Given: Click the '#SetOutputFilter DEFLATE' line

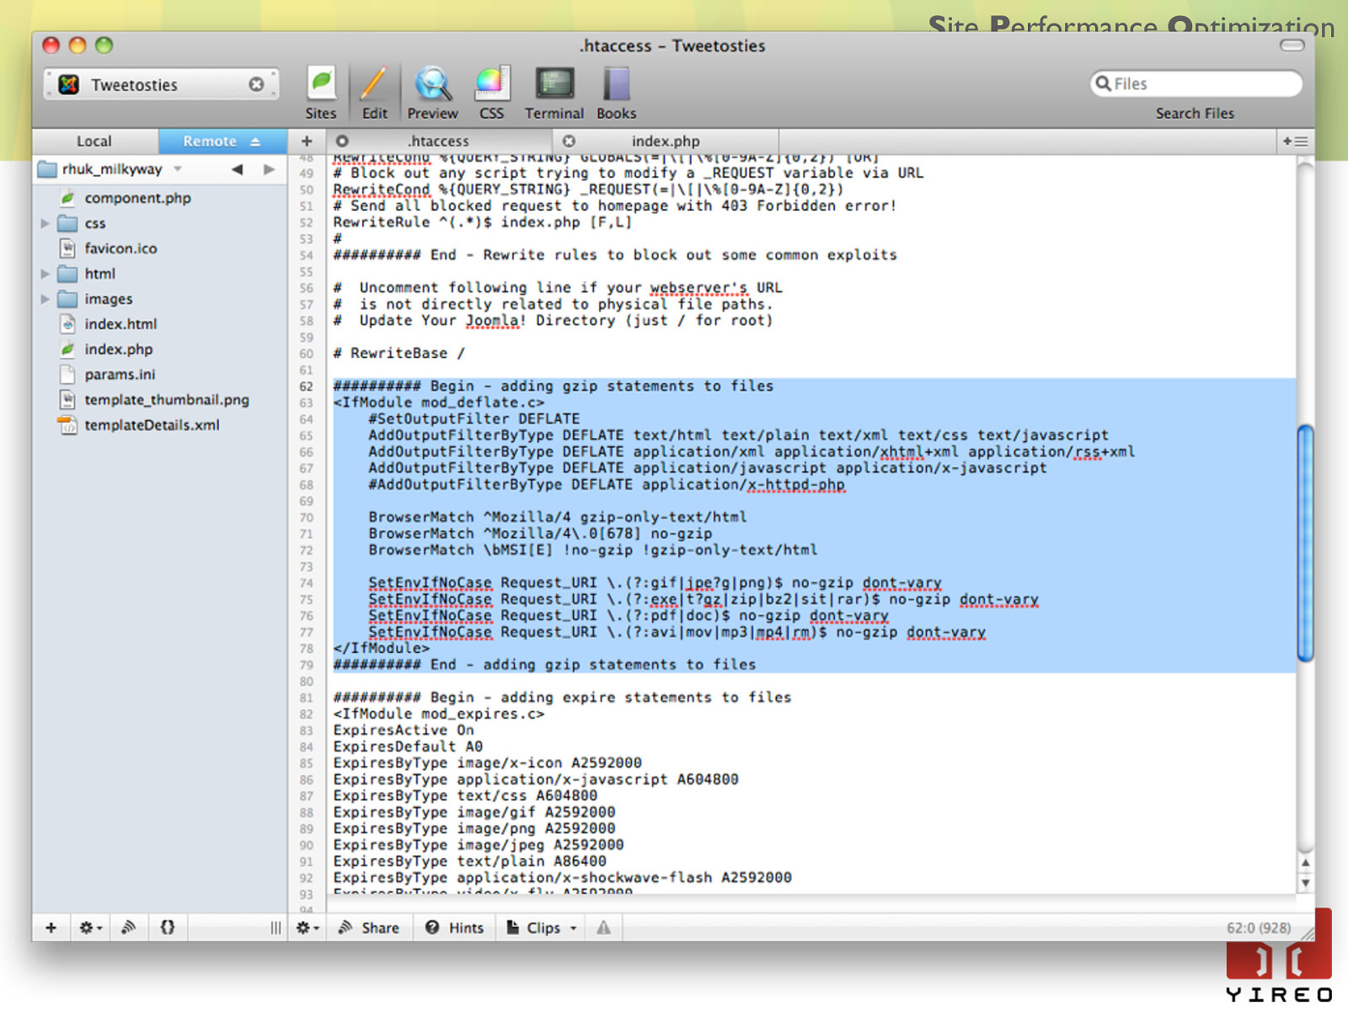Looking at the screenshot, I should pyautogui.click(x=474, y=420).
